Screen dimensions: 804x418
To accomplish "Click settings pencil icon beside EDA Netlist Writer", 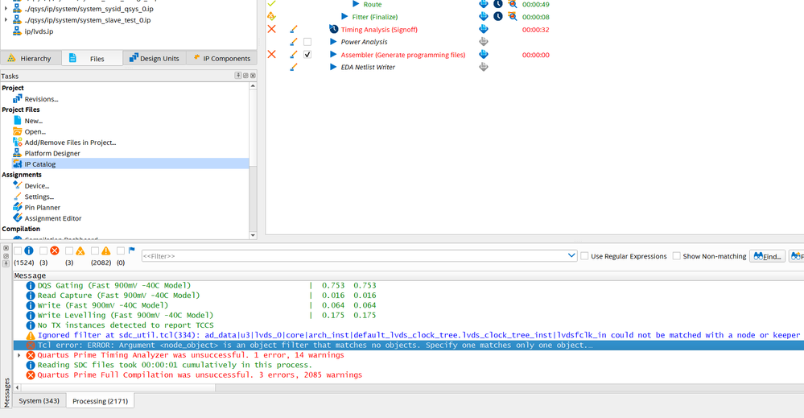I will click(294, 67).
